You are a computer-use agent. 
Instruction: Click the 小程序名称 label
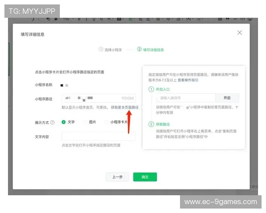point(43,85)
